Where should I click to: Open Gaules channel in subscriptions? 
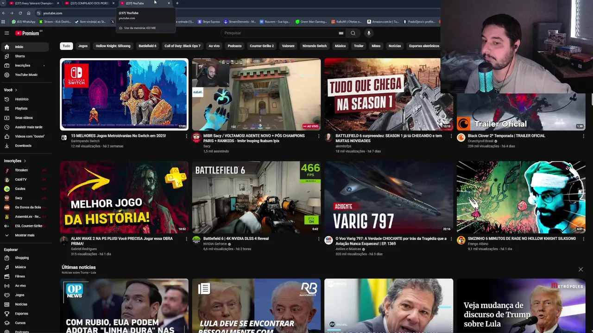25,188
